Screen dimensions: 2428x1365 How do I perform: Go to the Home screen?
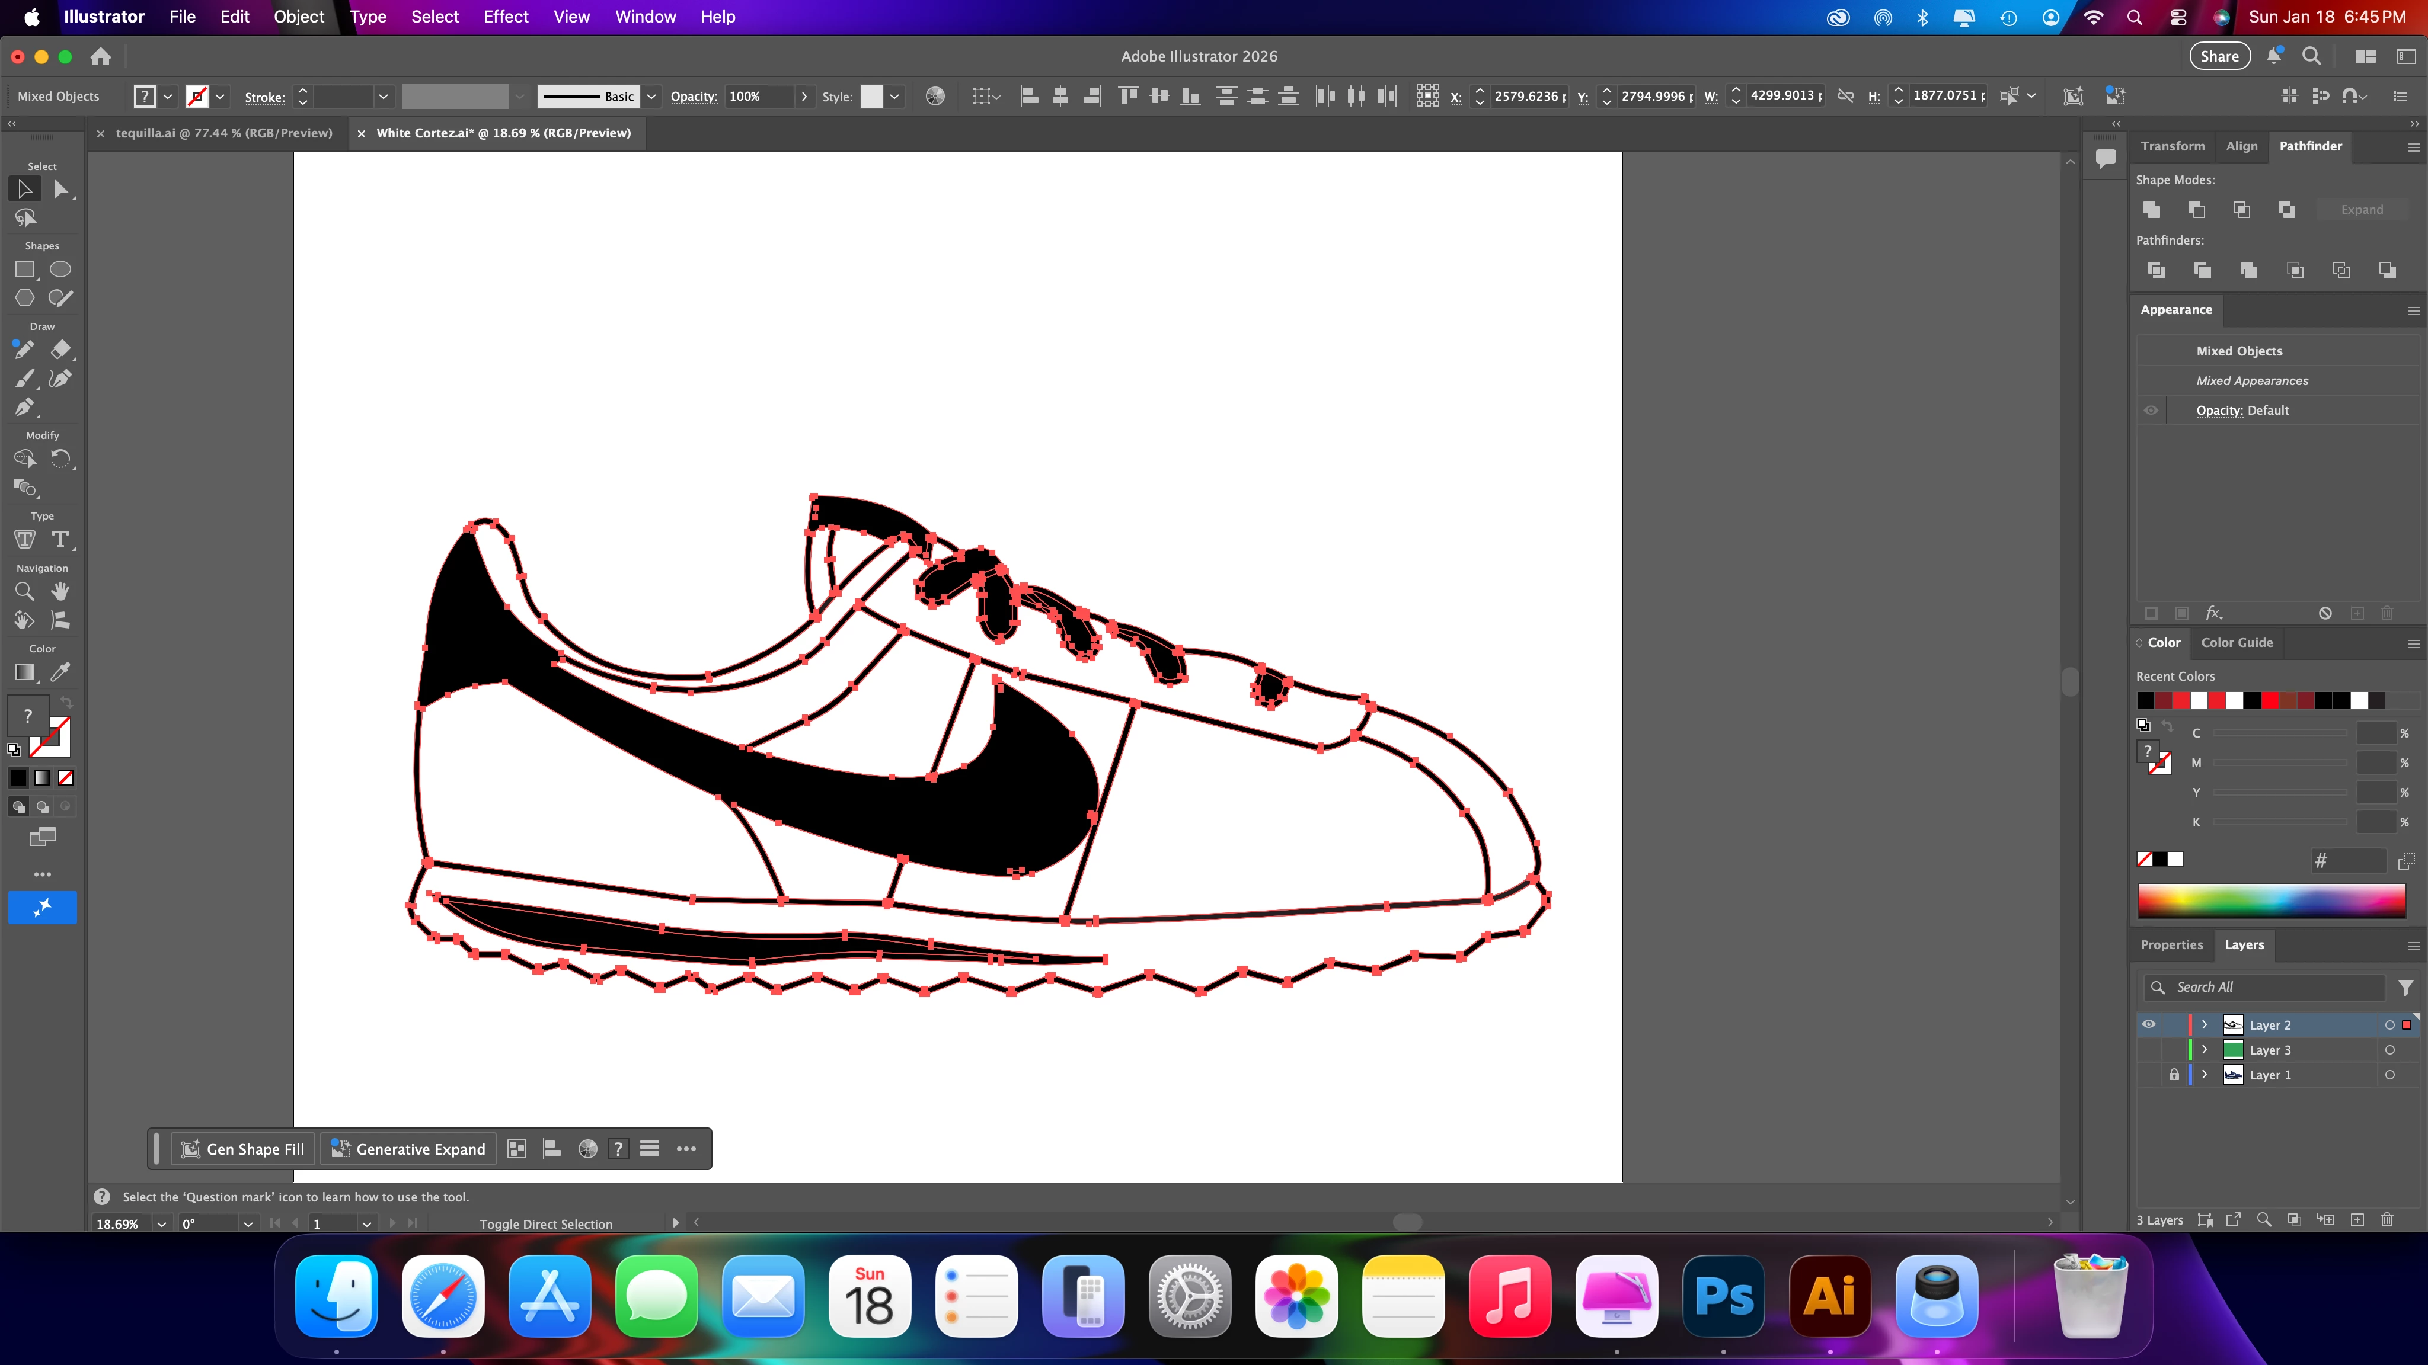(x=101, y=56)
